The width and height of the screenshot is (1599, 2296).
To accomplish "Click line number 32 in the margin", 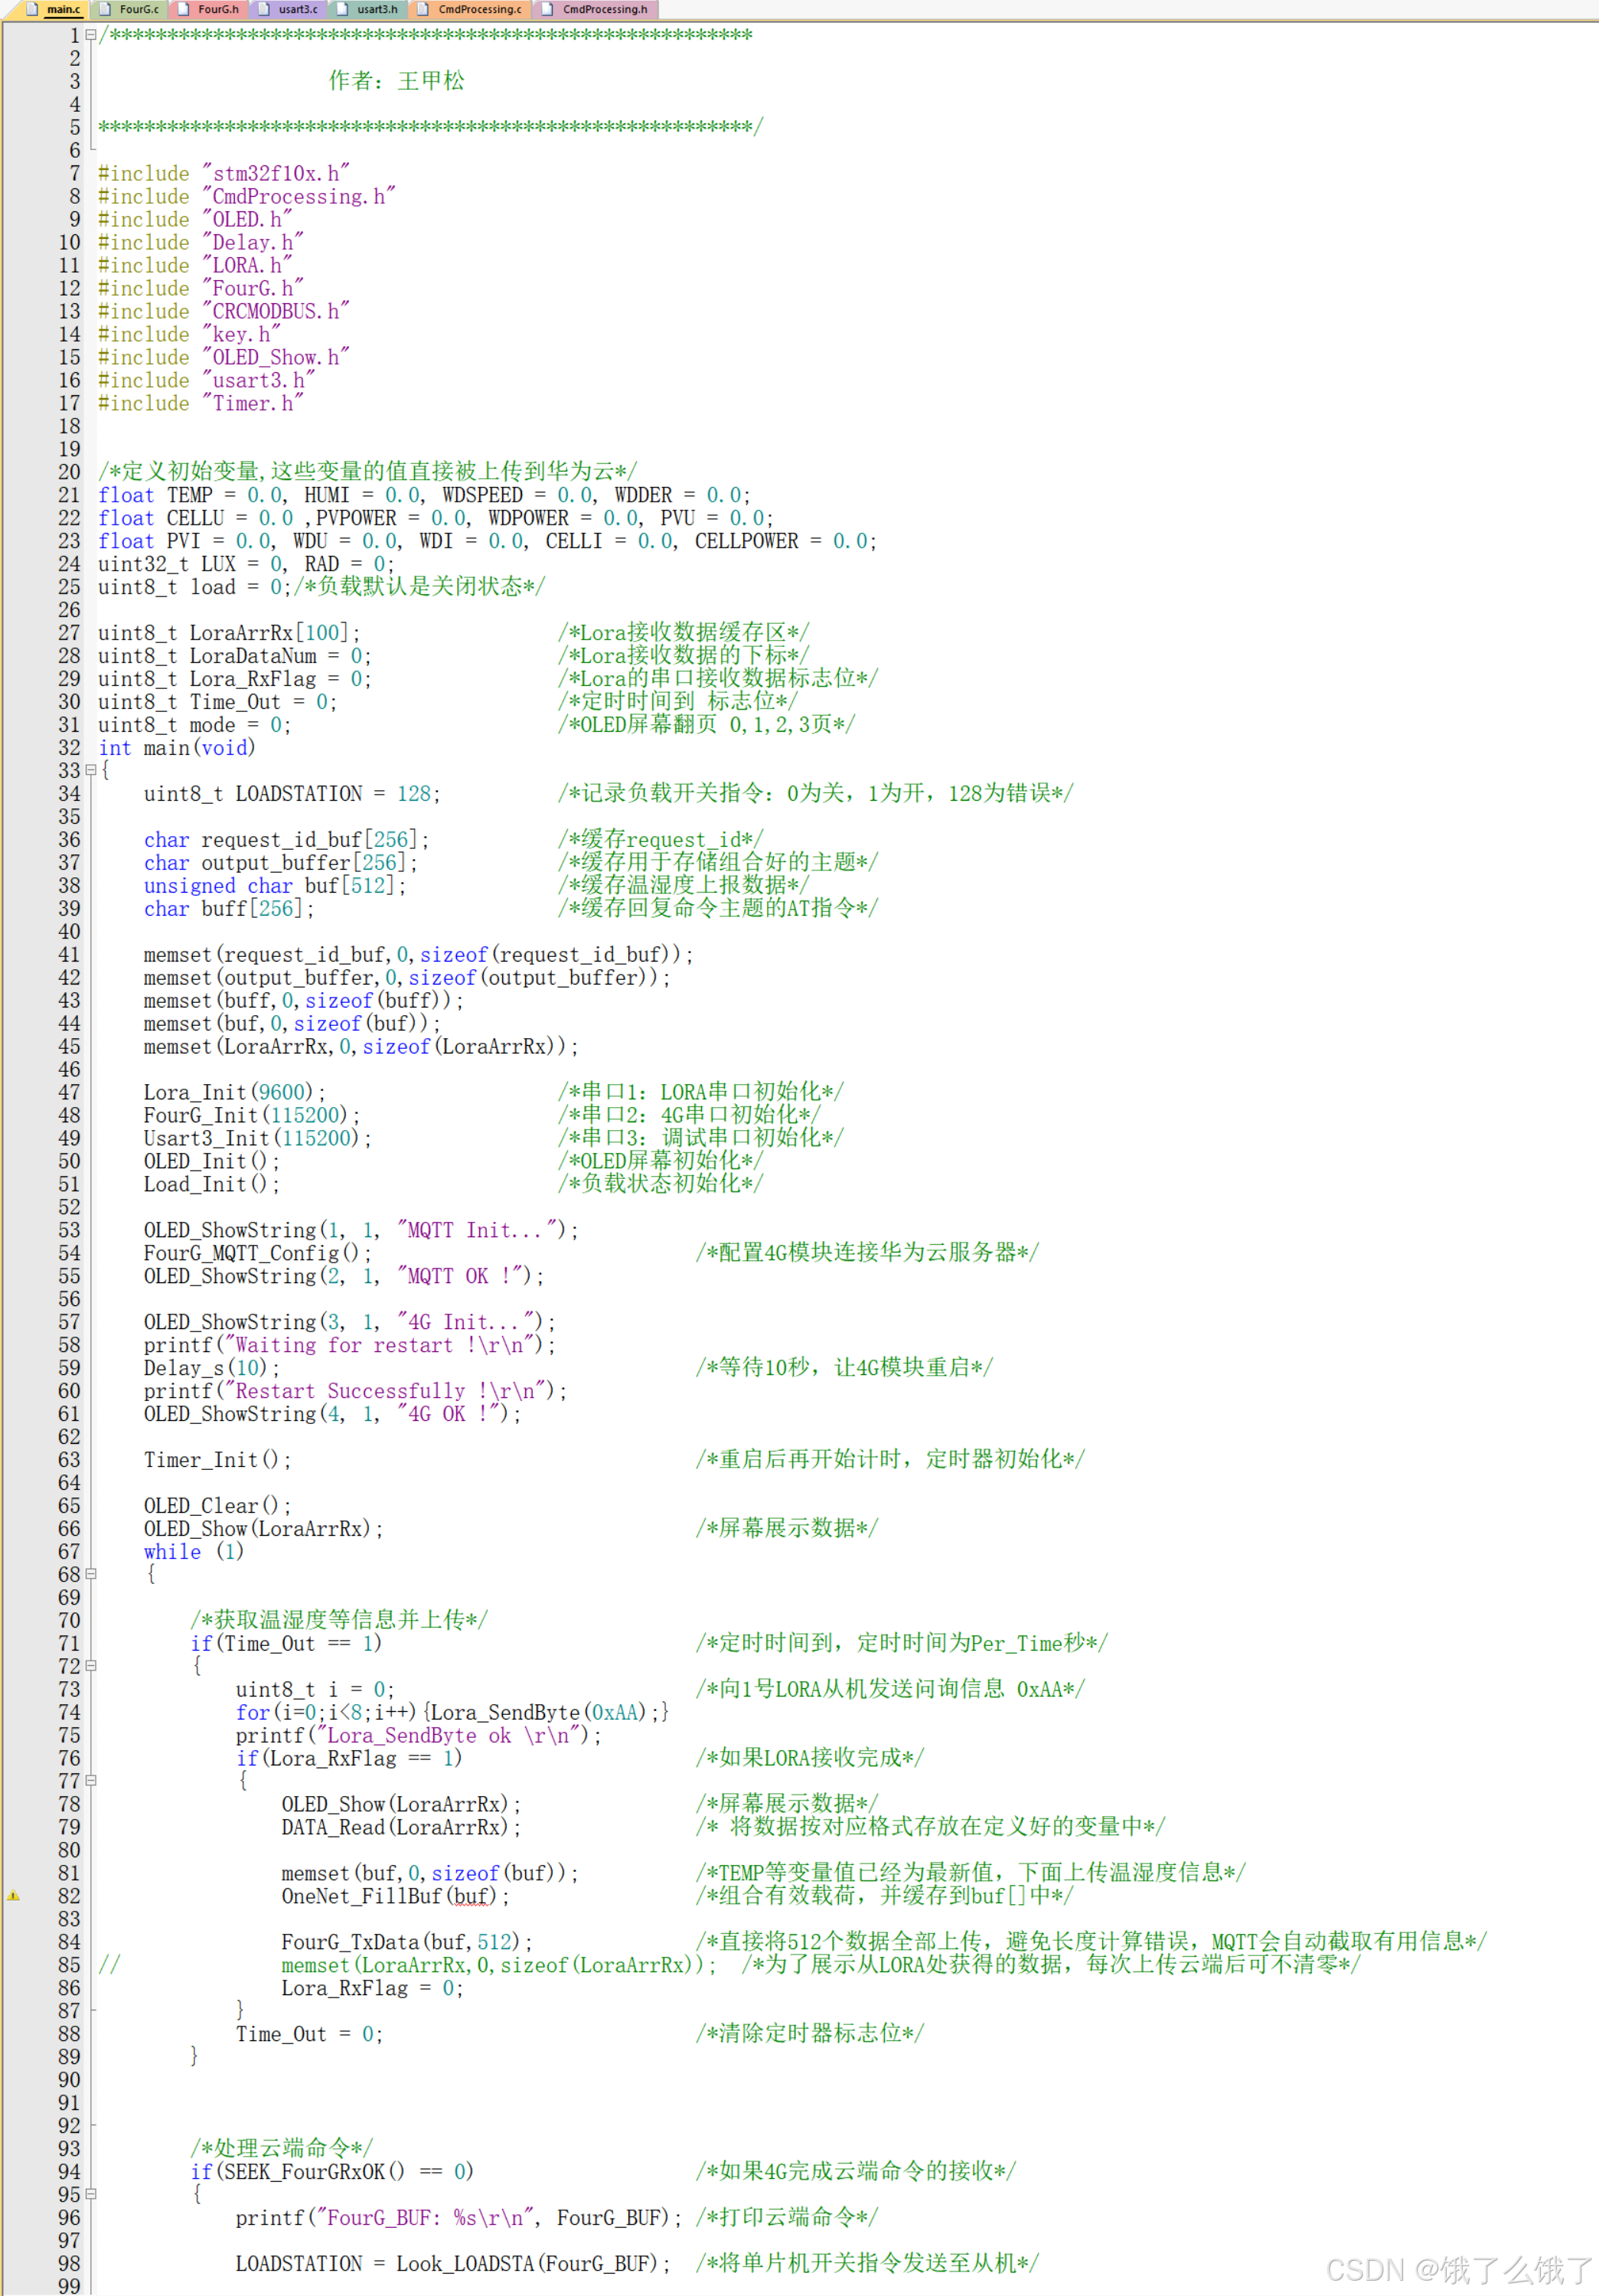I will pos(69,748).
